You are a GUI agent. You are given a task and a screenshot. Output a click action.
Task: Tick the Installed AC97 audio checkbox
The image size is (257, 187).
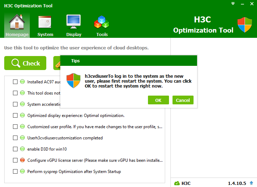click(x=15, y=82)
